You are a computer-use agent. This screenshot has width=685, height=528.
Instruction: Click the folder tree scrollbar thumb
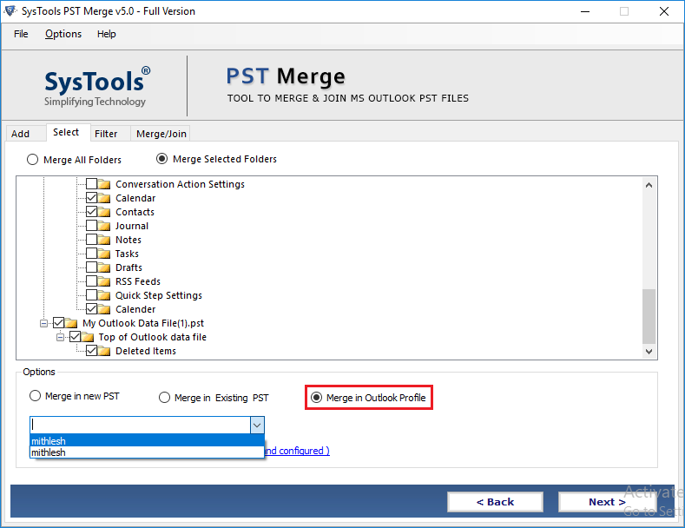point(649,316)
